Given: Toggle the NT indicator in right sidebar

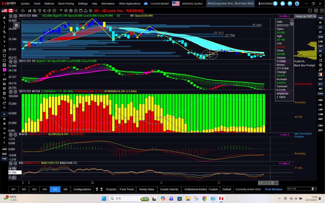Looking at the screenshot, I should (x=321, y=51).
